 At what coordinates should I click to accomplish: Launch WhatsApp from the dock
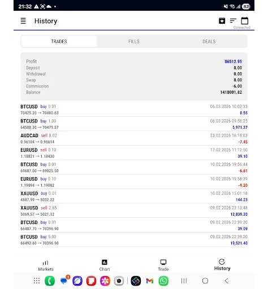click(163, 281)
